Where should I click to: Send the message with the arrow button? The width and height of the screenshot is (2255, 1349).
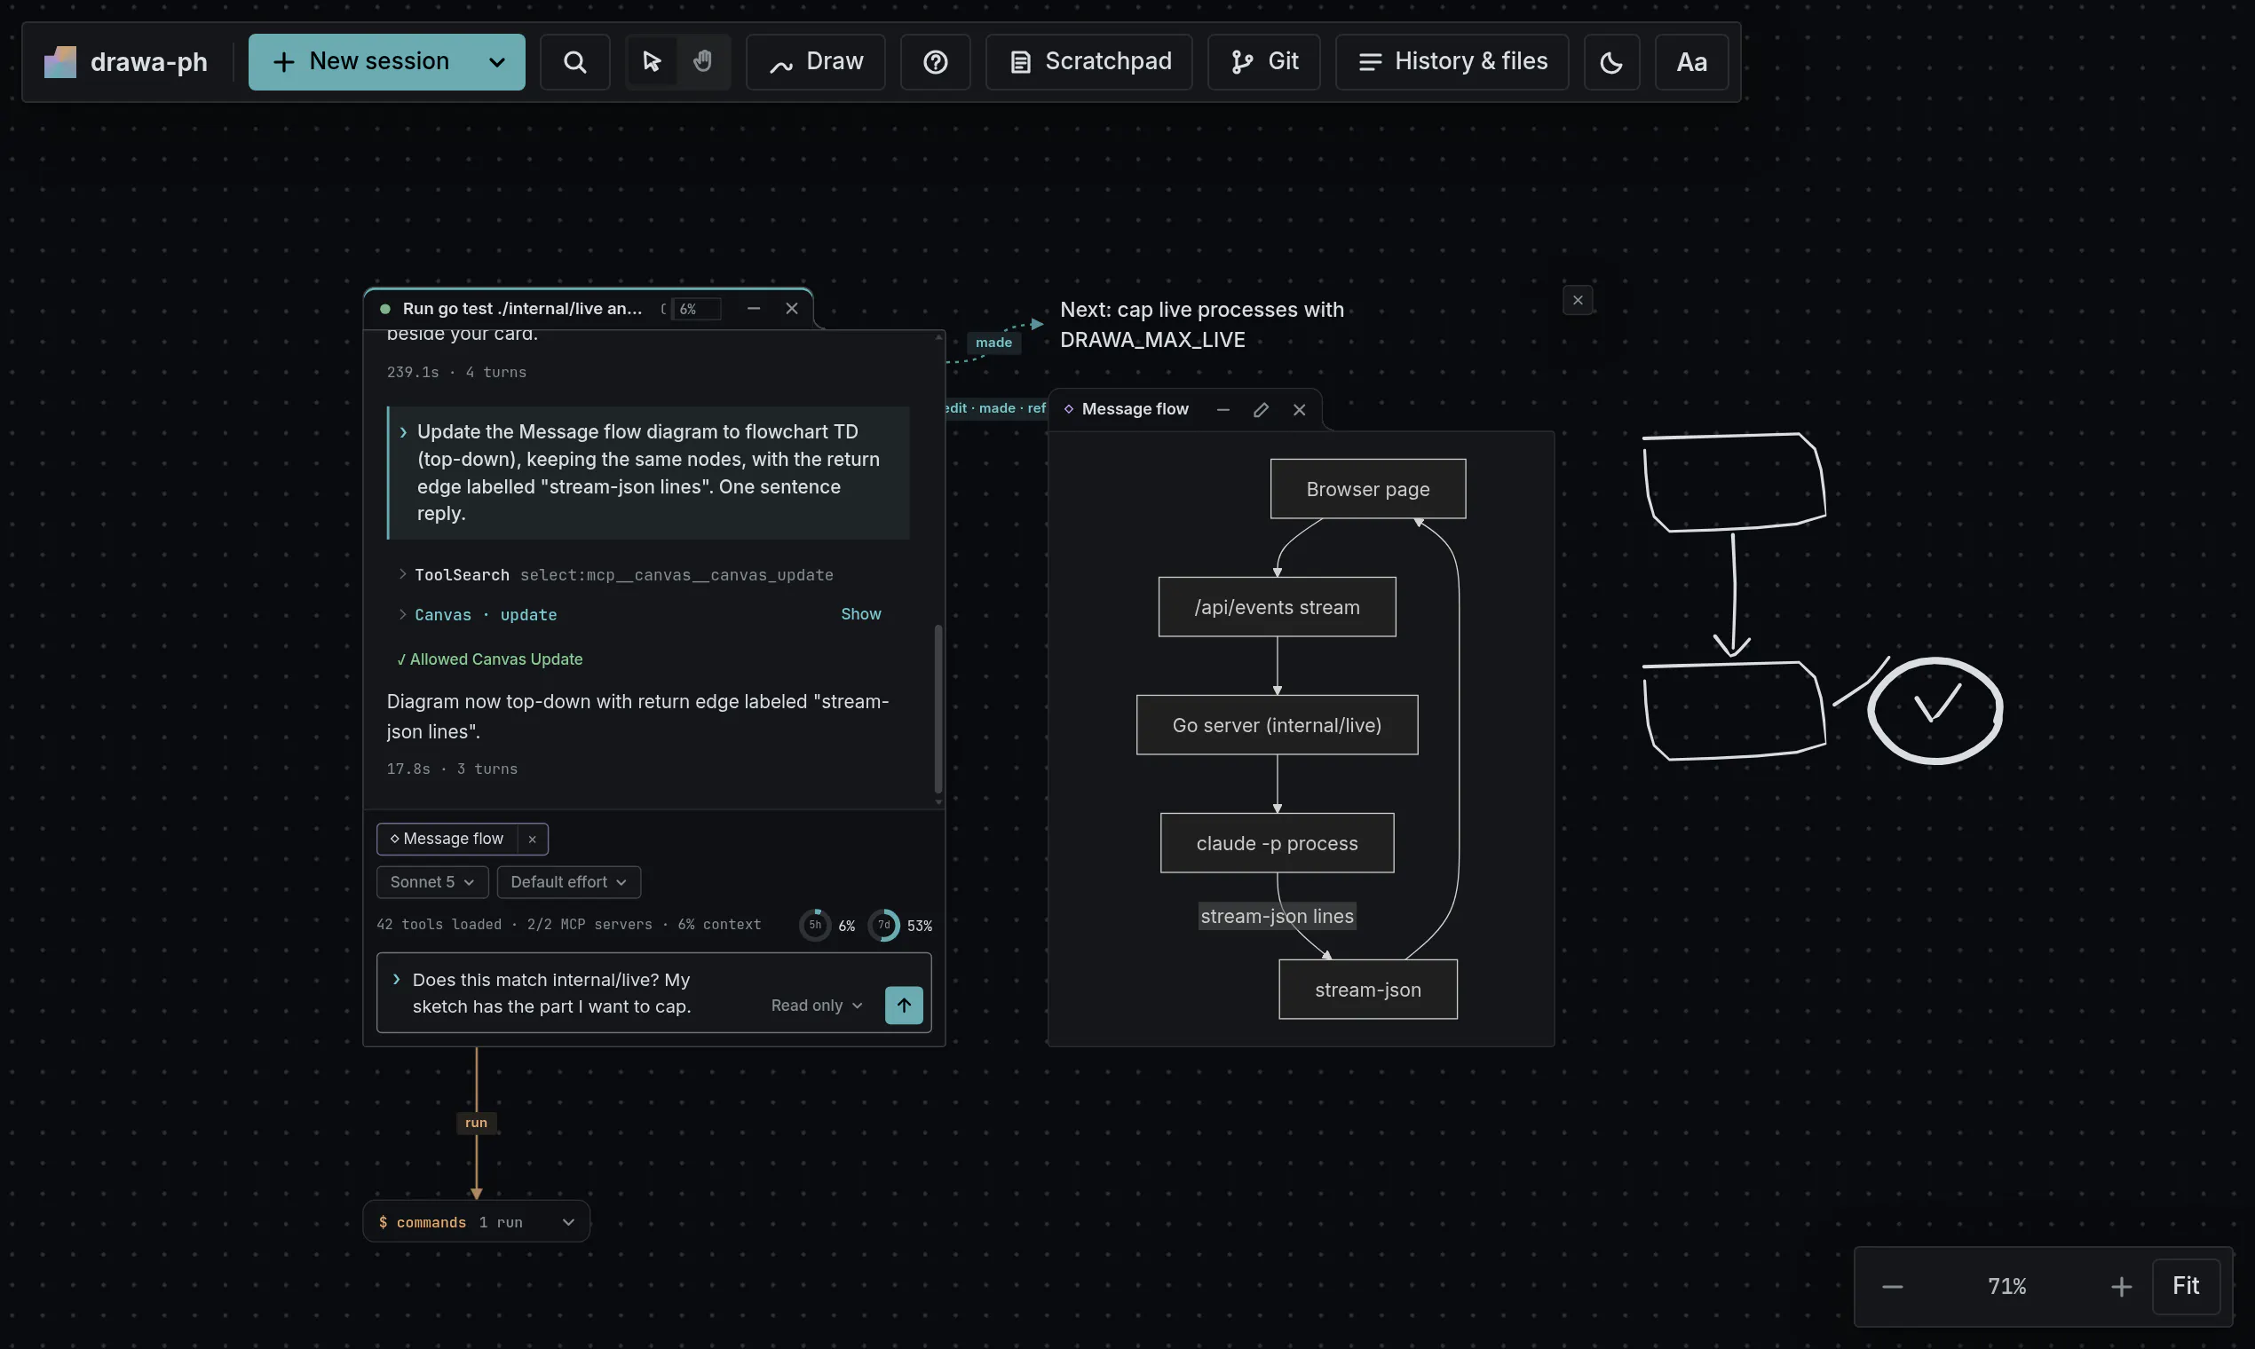coord(904,1006)
